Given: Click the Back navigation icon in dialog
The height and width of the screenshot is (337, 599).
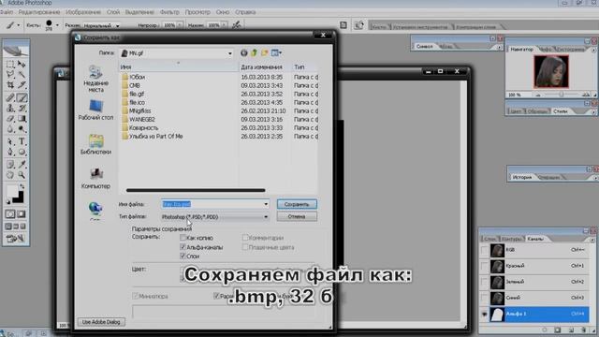Looking at the screenshot, I should (x=243, y=53).
